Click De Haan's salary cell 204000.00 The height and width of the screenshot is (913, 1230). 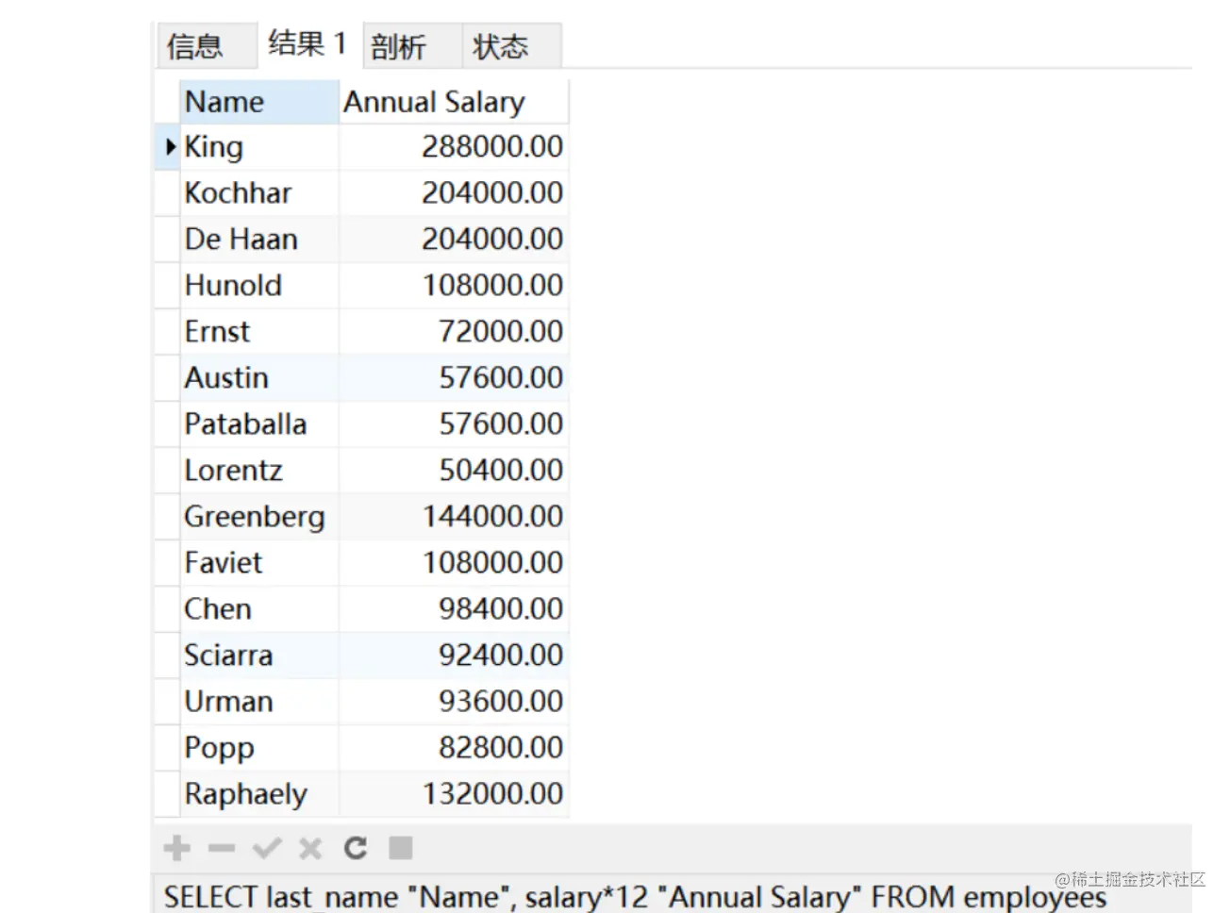[x=454, y=240]
